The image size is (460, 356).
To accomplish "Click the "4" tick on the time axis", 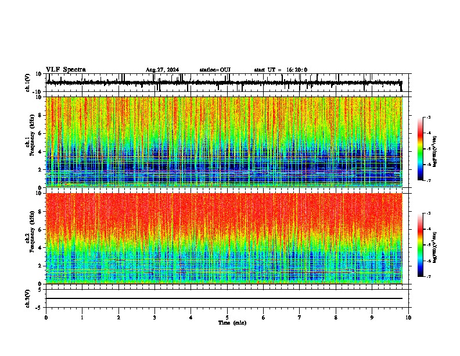I will (x=191, y=318).
